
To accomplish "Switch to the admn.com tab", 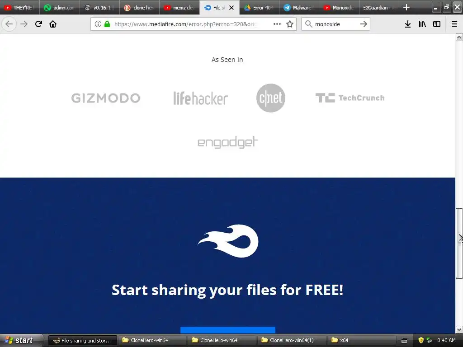I will click(59, 8).
